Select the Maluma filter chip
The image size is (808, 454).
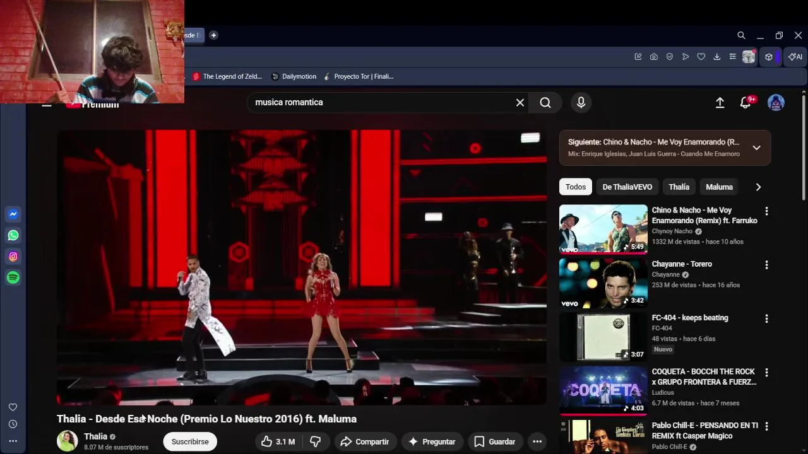point(719,187)
